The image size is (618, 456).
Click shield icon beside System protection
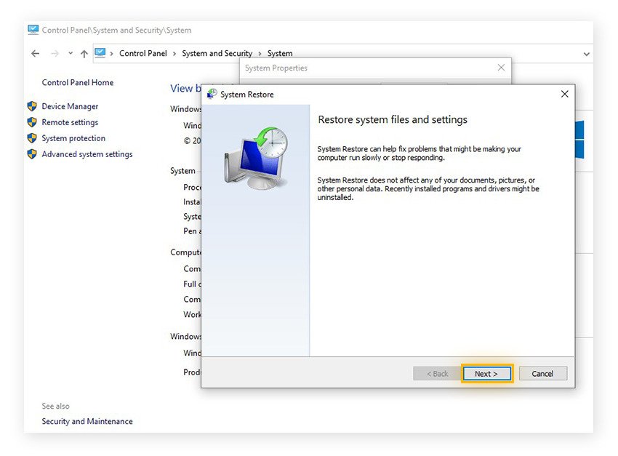pos(32,138)
